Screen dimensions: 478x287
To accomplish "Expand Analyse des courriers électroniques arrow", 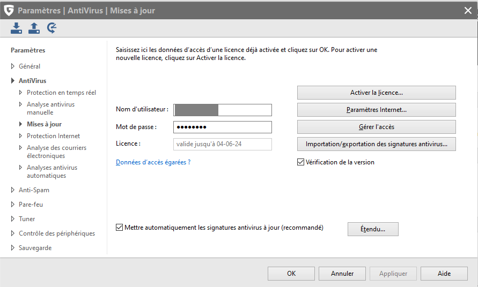I will click(20, 148).
